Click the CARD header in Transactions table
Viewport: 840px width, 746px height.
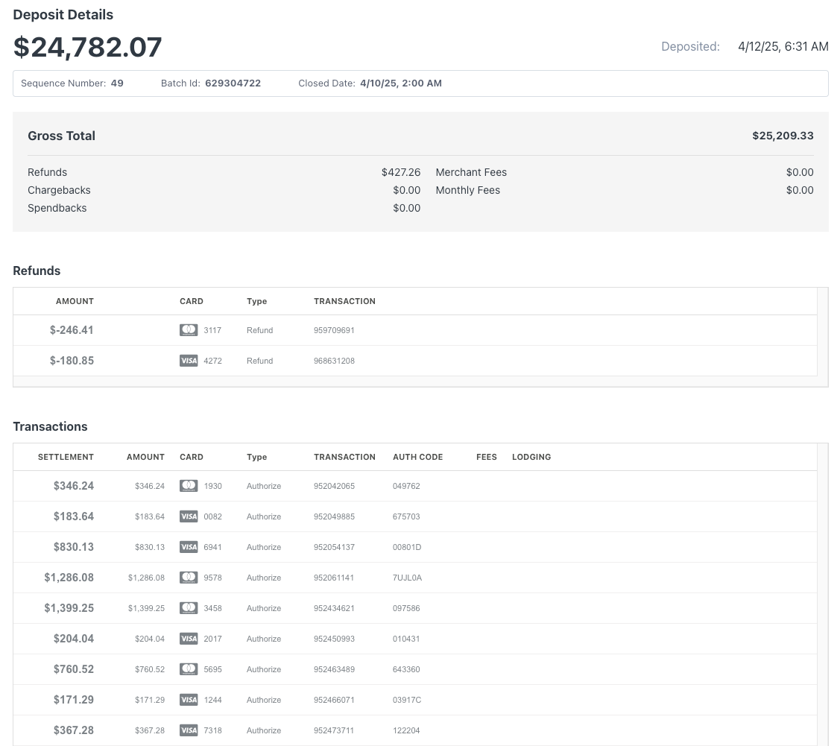tap(192, 457)
